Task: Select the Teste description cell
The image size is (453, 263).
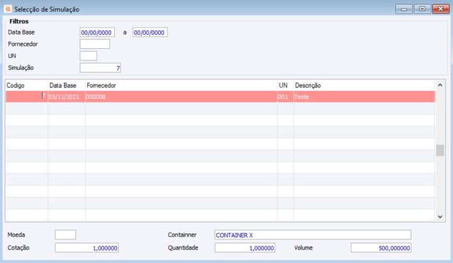Action: click(x=364, y=97)
